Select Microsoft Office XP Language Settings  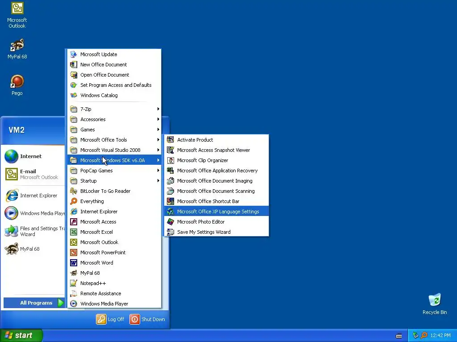click(x=216, y=212)
